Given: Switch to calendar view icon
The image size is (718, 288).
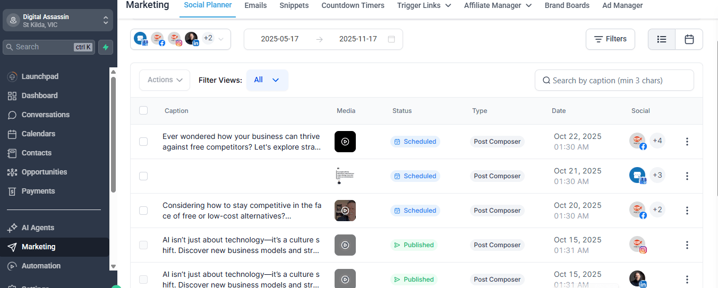Looking at the screenshot, I should point(689,39).
